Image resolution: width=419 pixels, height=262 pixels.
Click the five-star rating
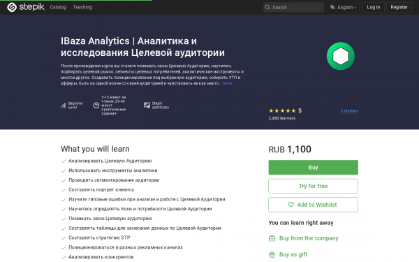282,110
